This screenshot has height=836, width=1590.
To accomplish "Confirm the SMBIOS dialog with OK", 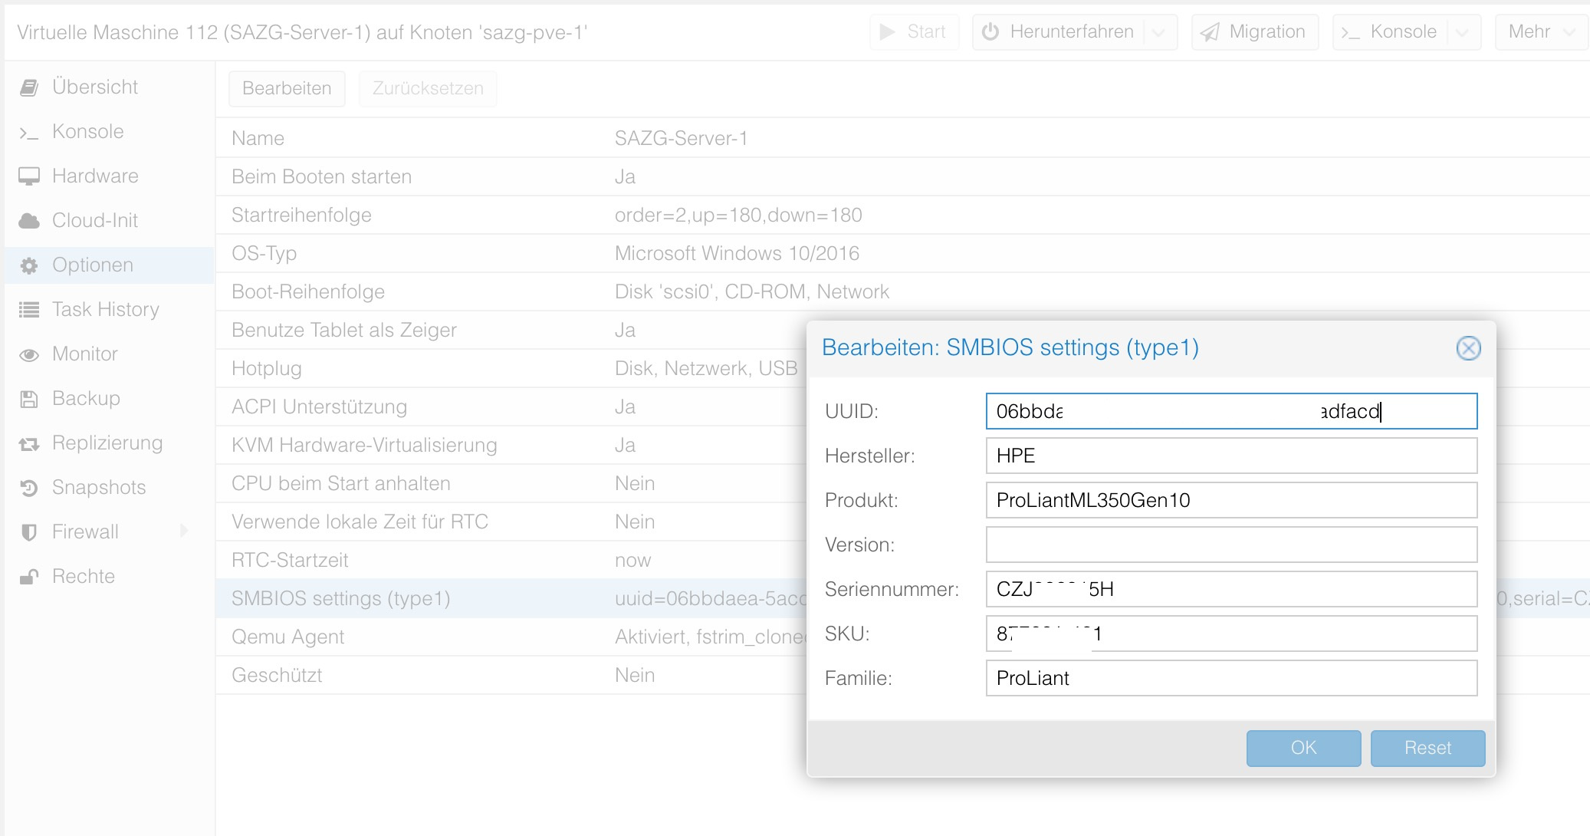I will [x=1303, y=748].
